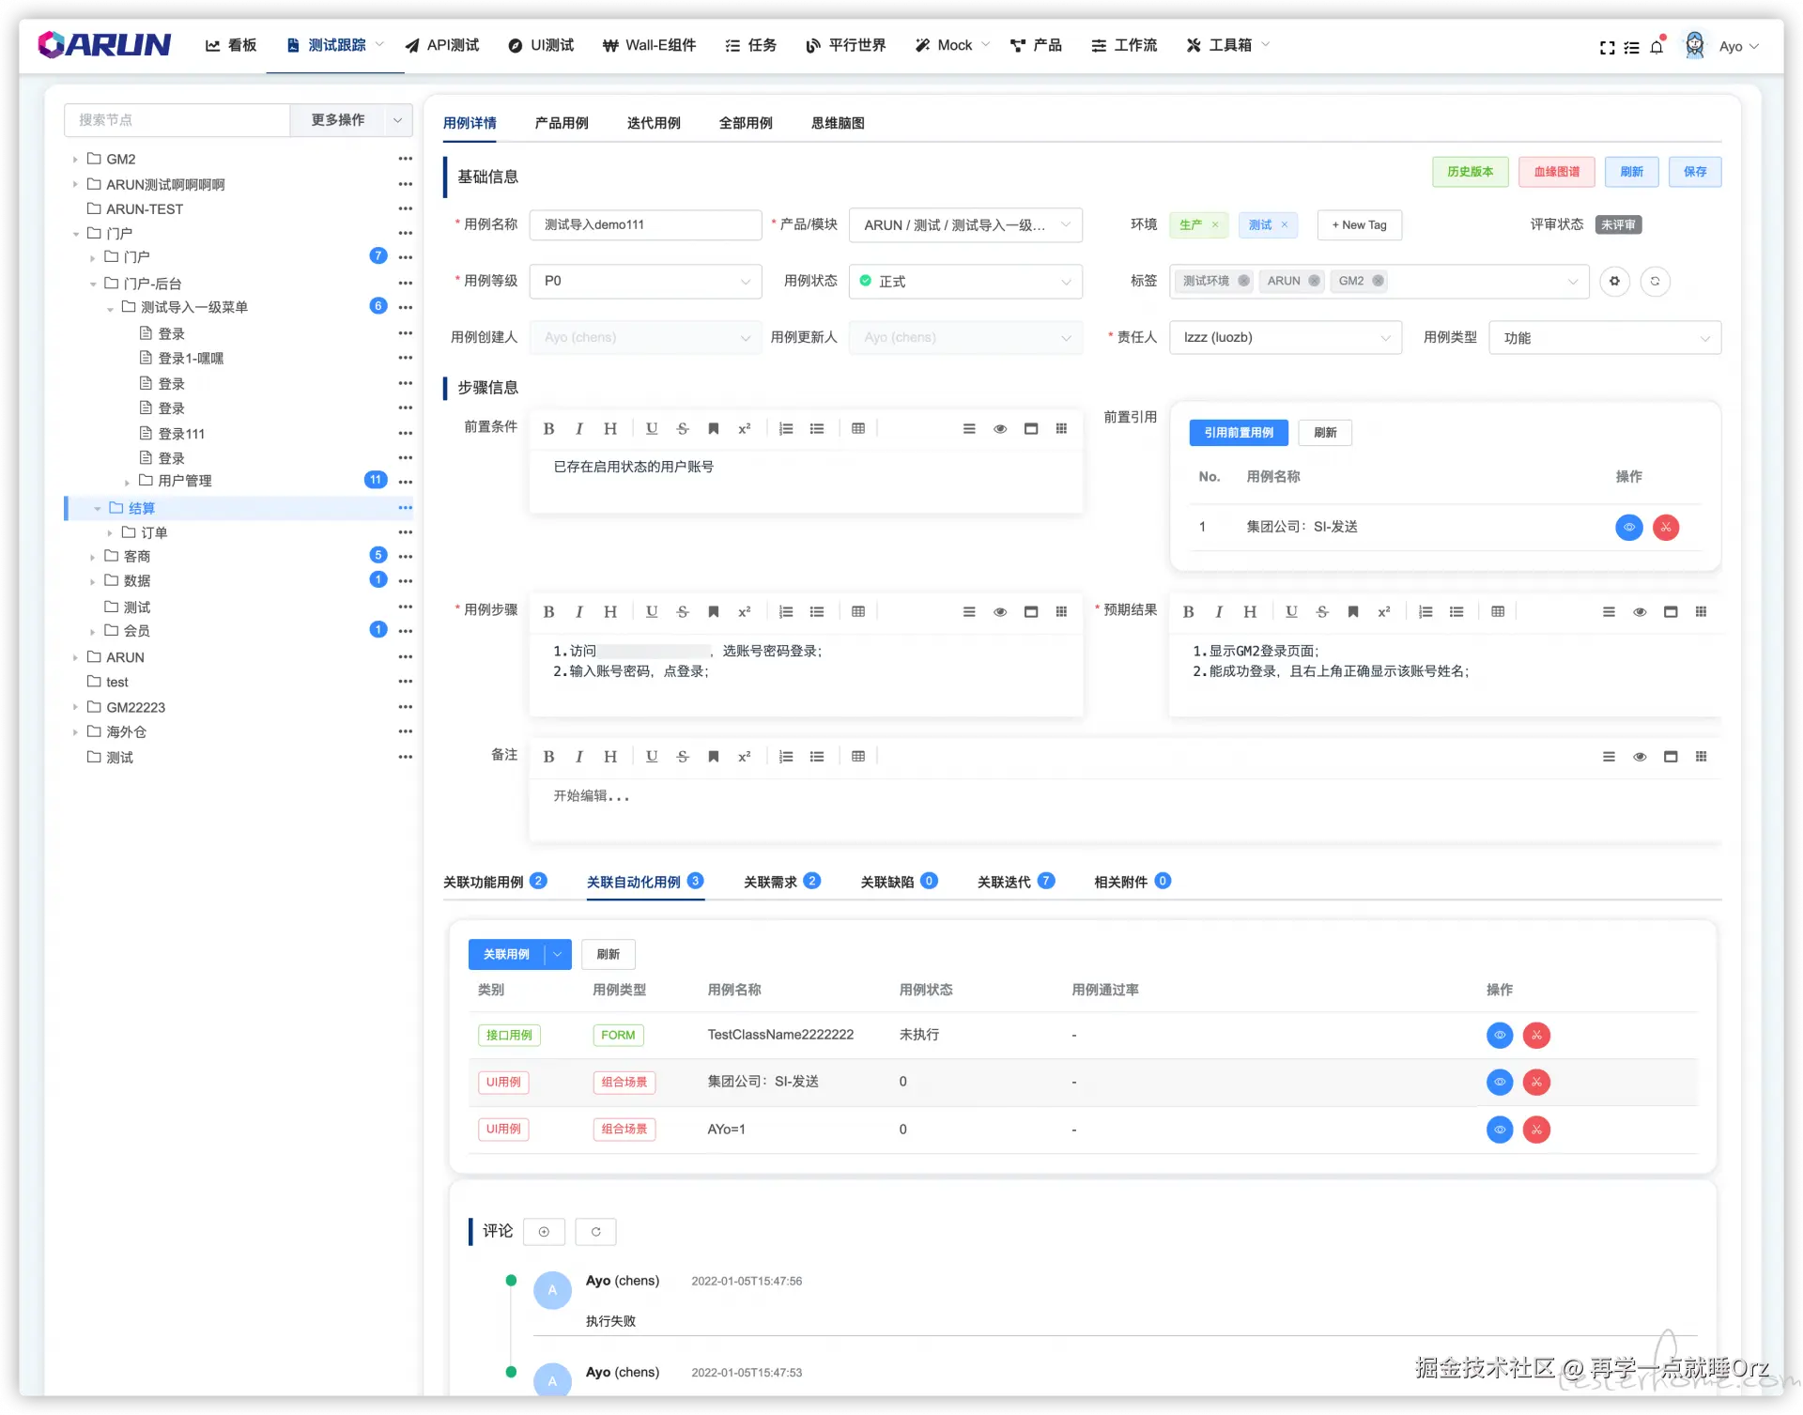View the AYo=1 automation case
Screen dimensions: 1803x1415
(x=1500, y=1130)
